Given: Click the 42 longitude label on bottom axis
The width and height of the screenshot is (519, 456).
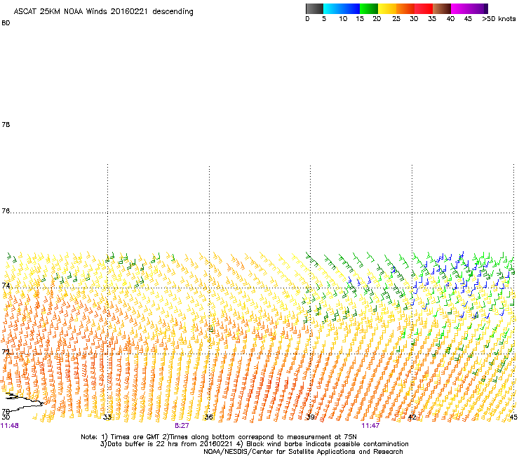Looking at the screenshot, I should click(x=412, y=417).
